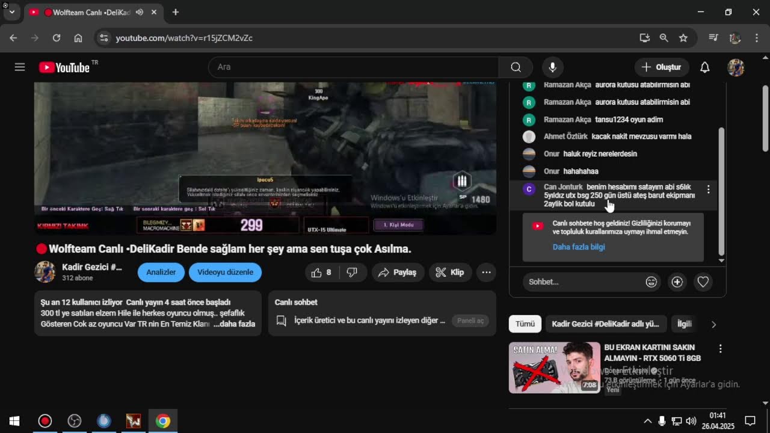
Task: Click the youtube.com address bar URL
Action: 184,38
